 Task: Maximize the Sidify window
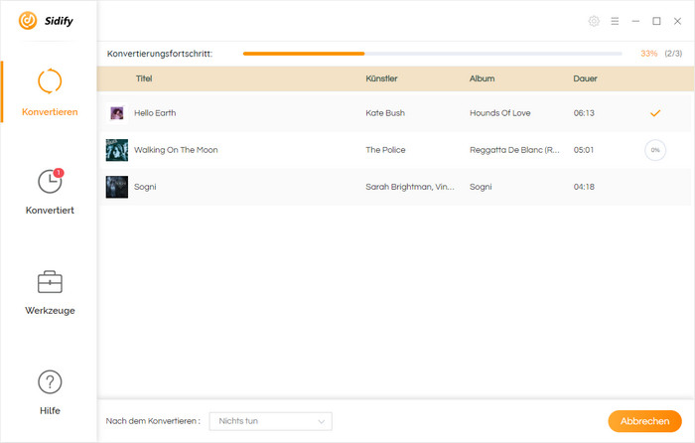656,21
